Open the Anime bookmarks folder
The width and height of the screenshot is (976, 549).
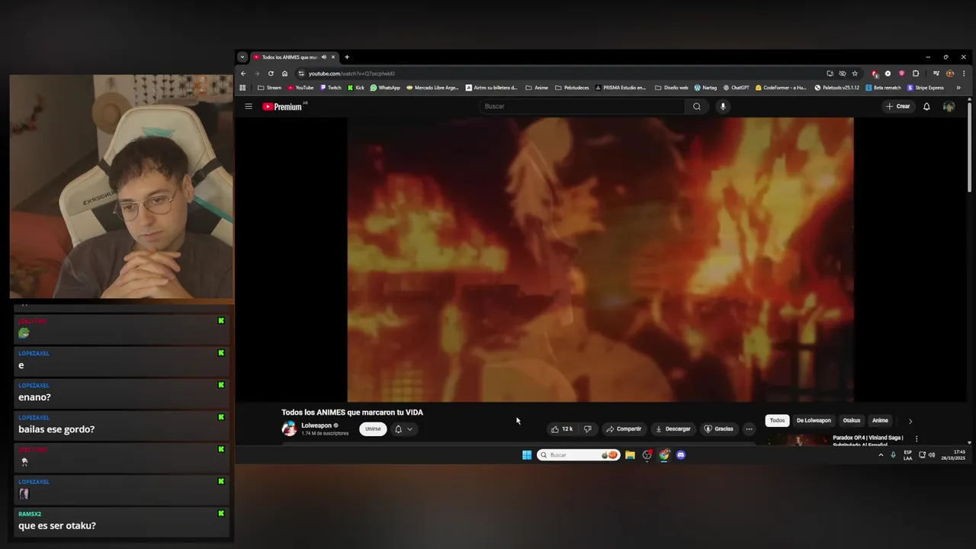tap(537, 88)
